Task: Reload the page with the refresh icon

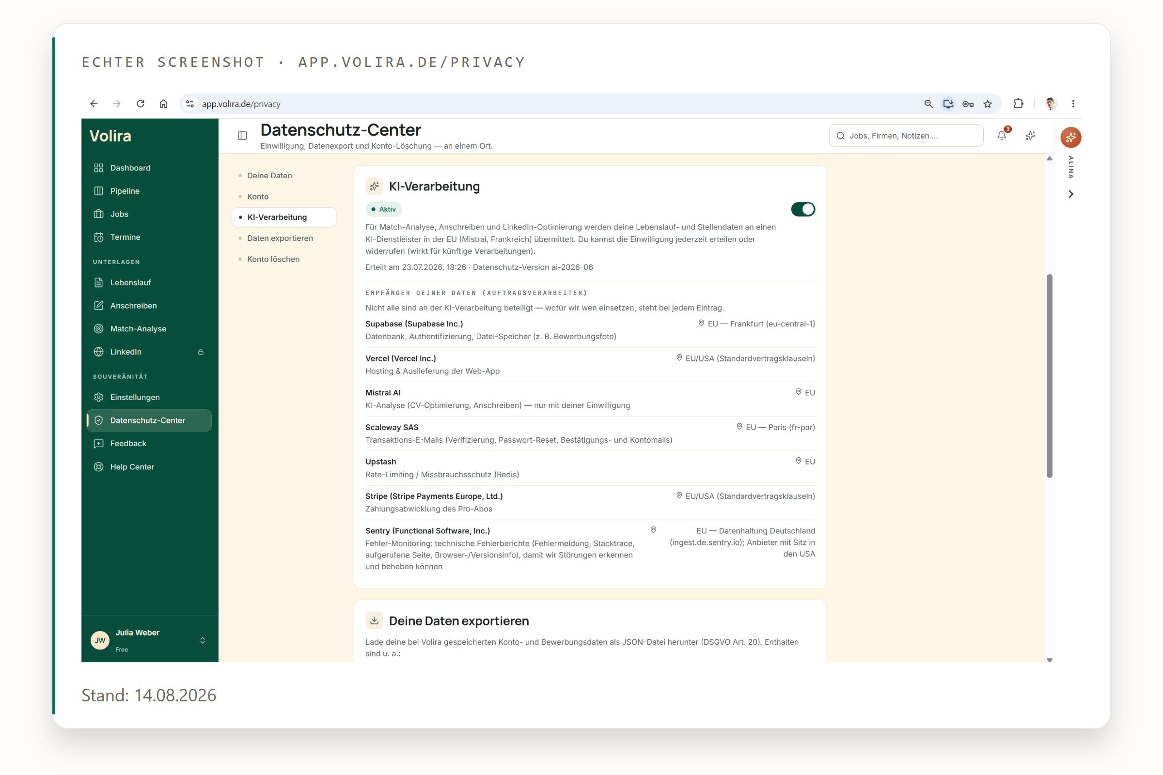Action: tap(141, 104)
